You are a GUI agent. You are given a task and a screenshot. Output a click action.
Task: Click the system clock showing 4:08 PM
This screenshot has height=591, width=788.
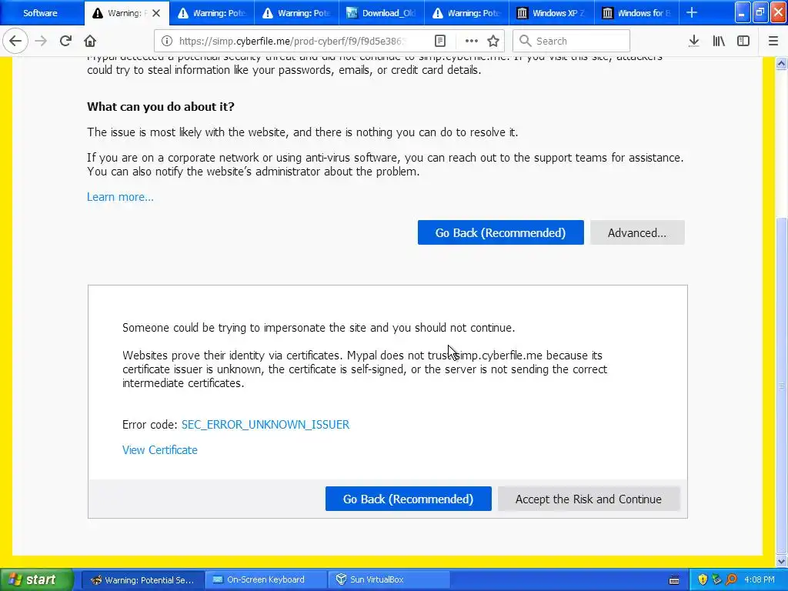[760, 579]
